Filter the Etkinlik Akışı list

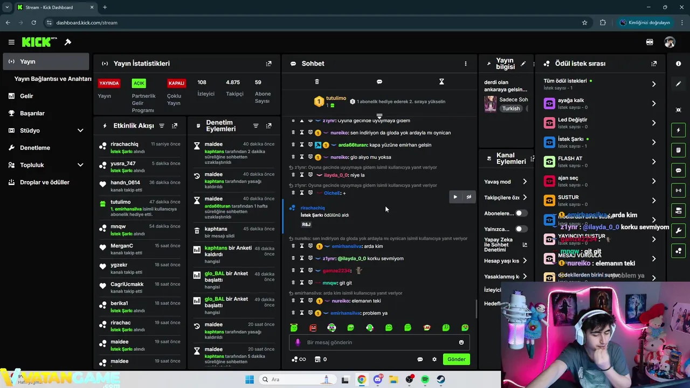162,126
